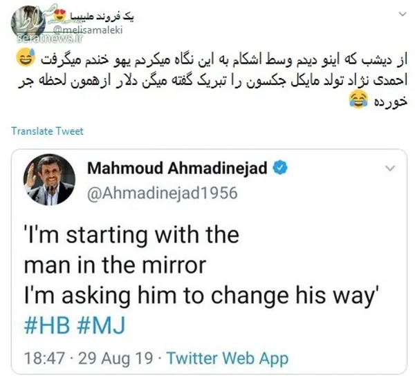Click the Persian display name of the poster

pos(100,16)
